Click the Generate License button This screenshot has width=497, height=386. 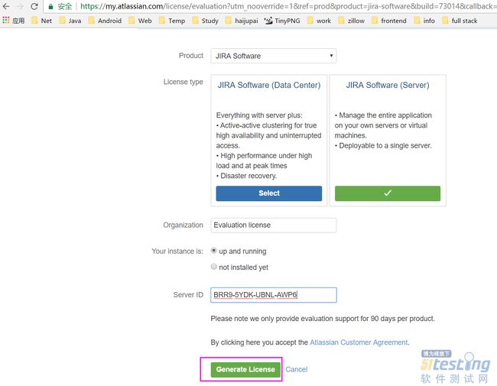point(245,369)
